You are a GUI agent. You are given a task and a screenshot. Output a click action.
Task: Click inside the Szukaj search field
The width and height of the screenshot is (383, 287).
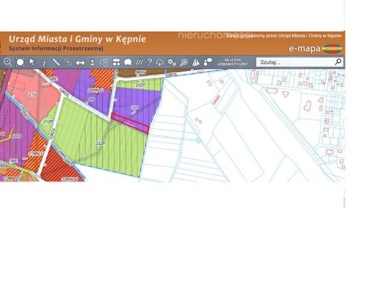coord(294,62)
